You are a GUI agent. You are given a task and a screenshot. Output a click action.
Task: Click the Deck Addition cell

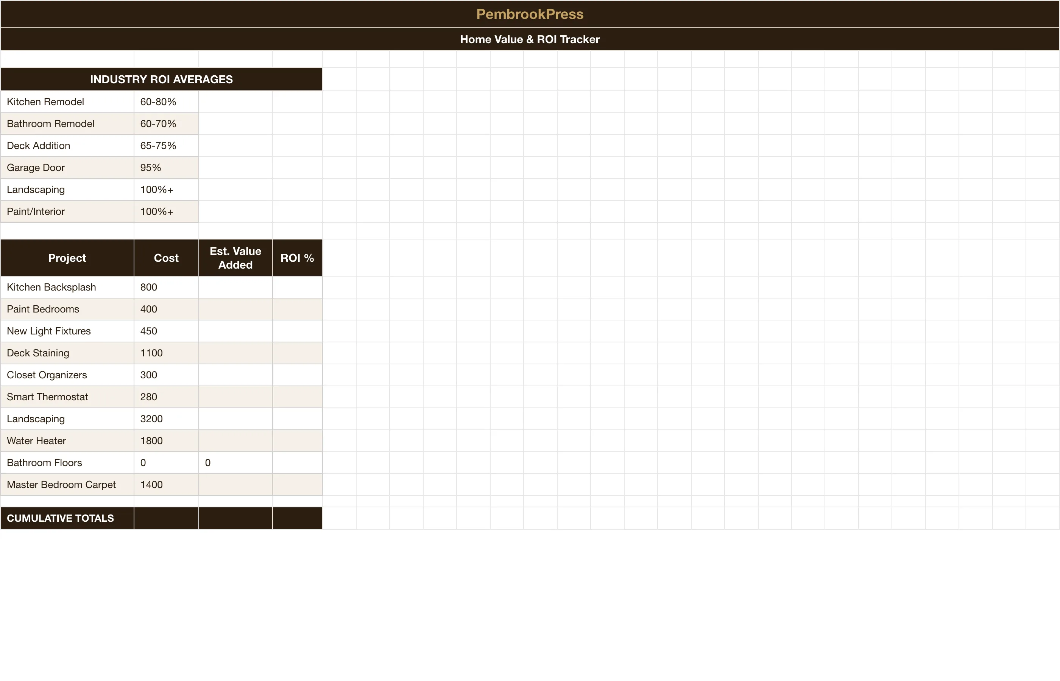coord(67,146)
